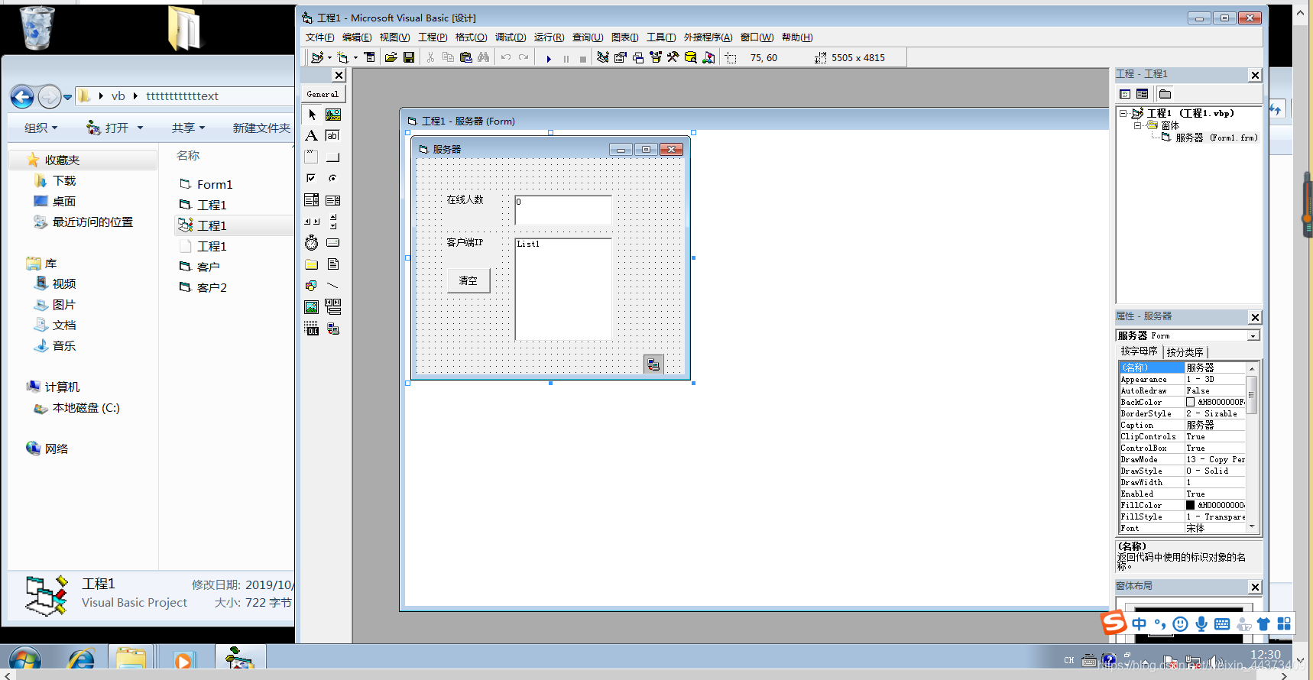1313x680 pixels.
Task: Open the 外接程序(A) menu
Action: pos(708,37)
